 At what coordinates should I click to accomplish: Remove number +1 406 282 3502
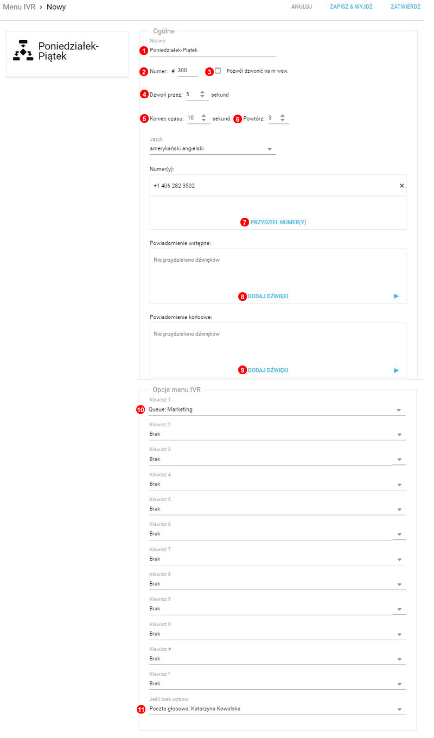(401, 186)
